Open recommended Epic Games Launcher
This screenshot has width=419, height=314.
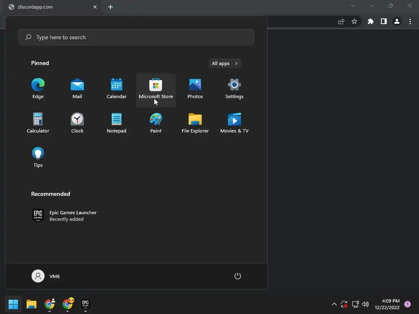click(64, 215)
